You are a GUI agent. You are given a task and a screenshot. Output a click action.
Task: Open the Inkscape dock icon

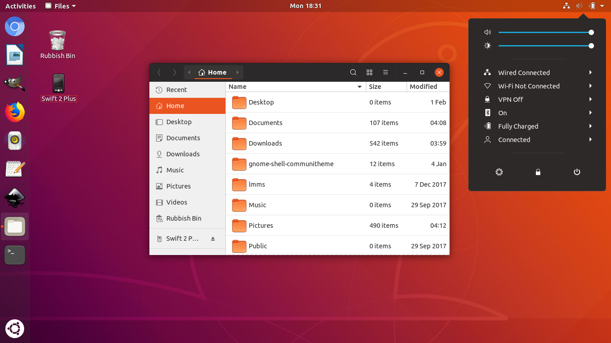[x=15, y=197]
